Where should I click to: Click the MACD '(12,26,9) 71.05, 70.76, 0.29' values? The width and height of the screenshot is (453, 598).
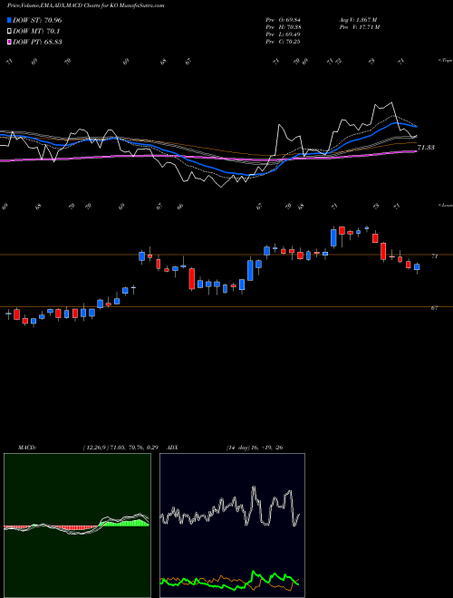point(120,448)
